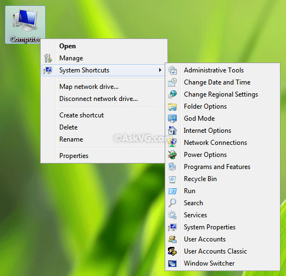Click the User Accounts people icon
This screenshot has height=276, width=286.
172,239
